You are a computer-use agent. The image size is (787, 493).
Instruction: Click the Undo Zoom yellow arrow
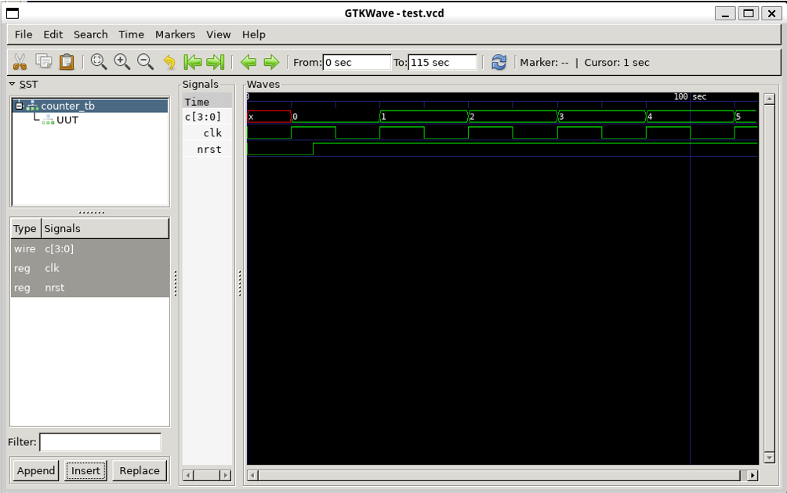169,63
